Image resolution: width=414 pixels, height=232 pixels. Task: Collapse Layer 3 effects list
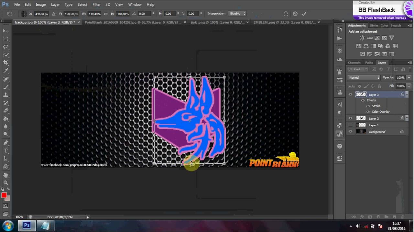[x=407, y=95]
